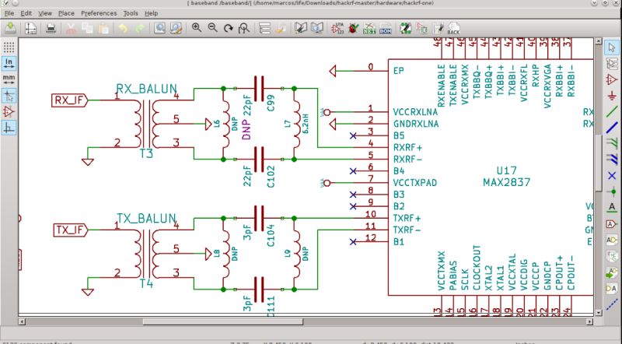The height and width of the screenshot is (344, 622).
Task: Zoom in on the schematic
Action: coord(197,28)
